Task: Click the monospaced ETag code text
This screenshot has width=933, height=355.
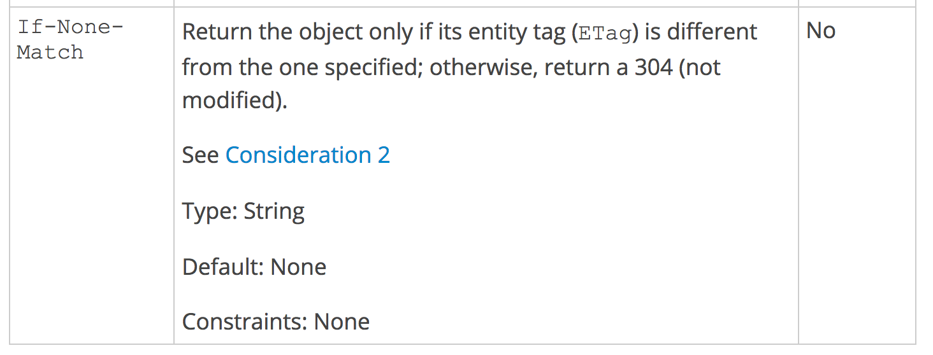Action: [x=605, y=33]
